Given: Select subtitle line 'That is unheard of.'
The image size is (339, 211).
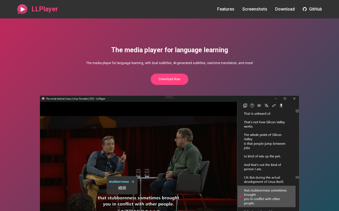Looking at the screenshot, I should pyautogui.click(x=257, y=114).
